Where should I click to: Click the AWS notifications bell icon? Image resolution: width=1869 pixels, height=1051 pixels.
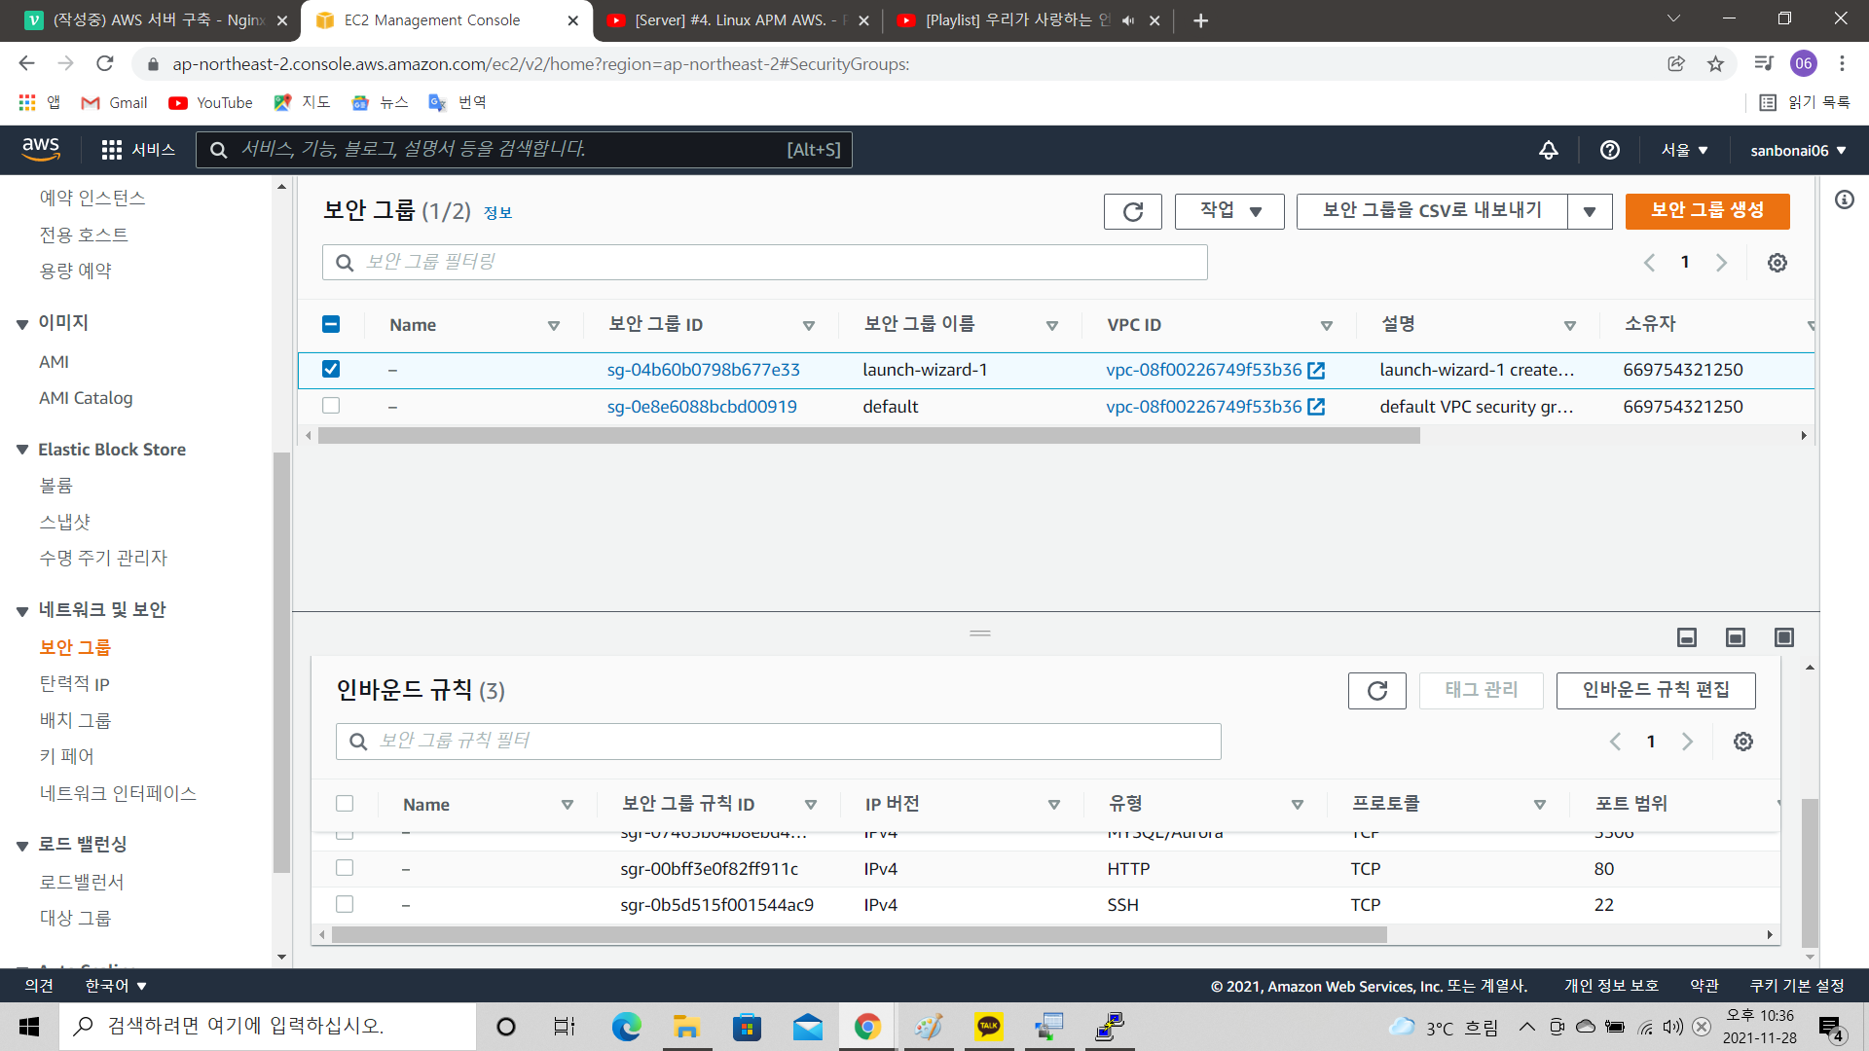tap(1548, 150)
